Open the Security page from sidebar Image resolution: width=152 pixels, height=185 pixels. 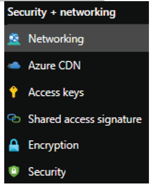[76, 171]
